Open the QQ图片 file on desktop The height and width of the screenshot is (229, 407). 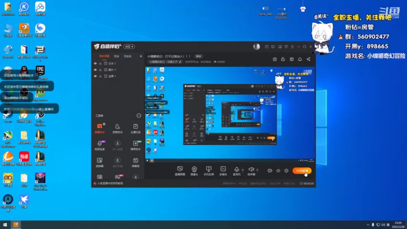point(282,12)
